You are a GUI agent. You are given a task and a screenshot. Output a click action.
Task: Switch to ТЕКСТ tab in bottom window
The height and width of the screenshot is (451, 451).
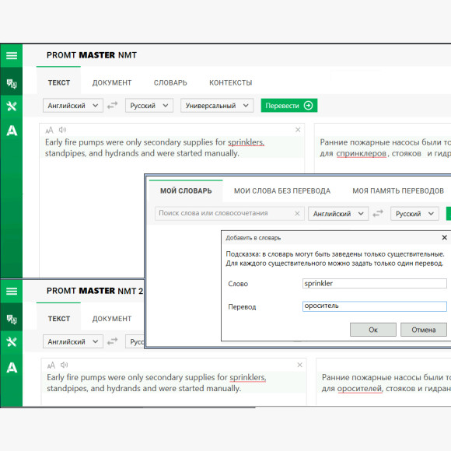point(59,319)
